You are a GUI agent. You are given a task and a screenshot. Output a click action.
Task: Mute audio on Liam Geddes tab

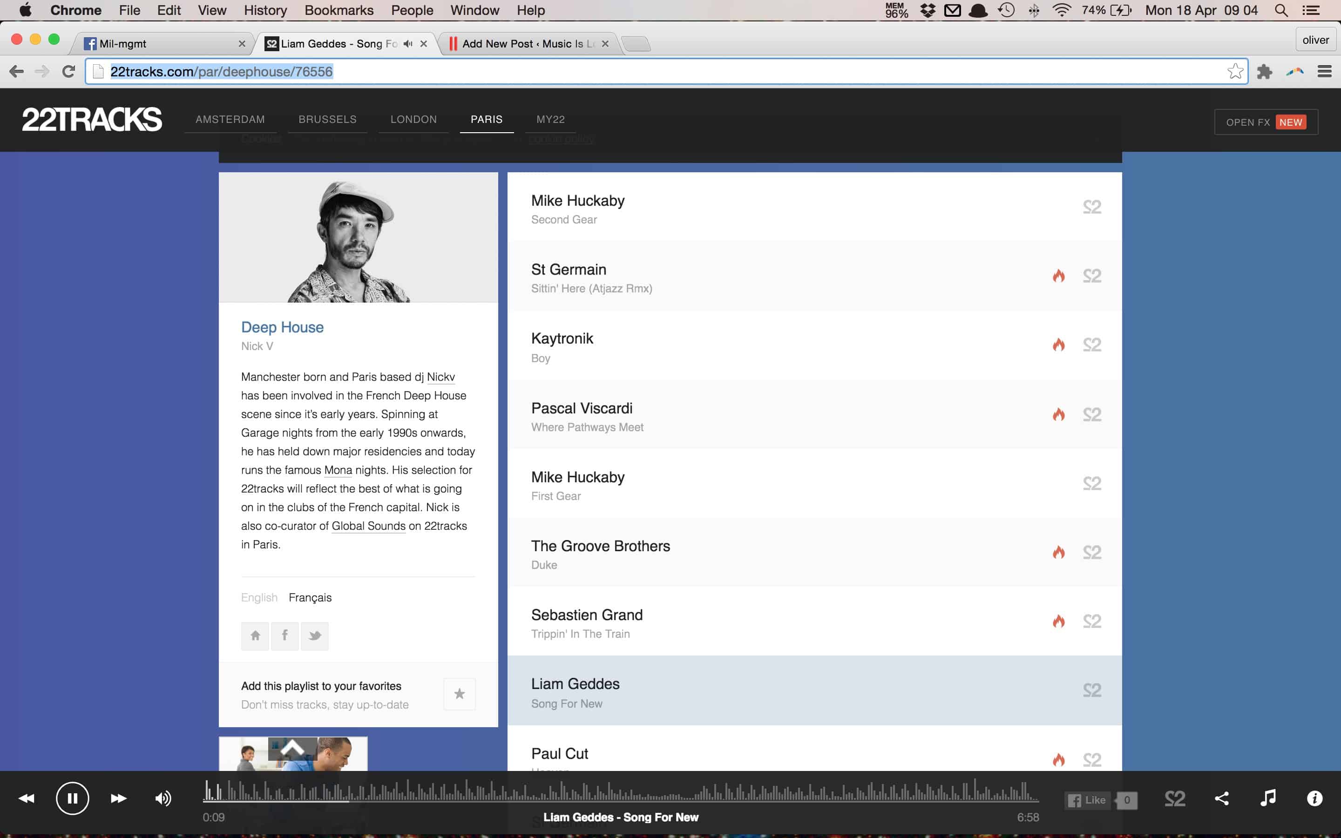408,44
